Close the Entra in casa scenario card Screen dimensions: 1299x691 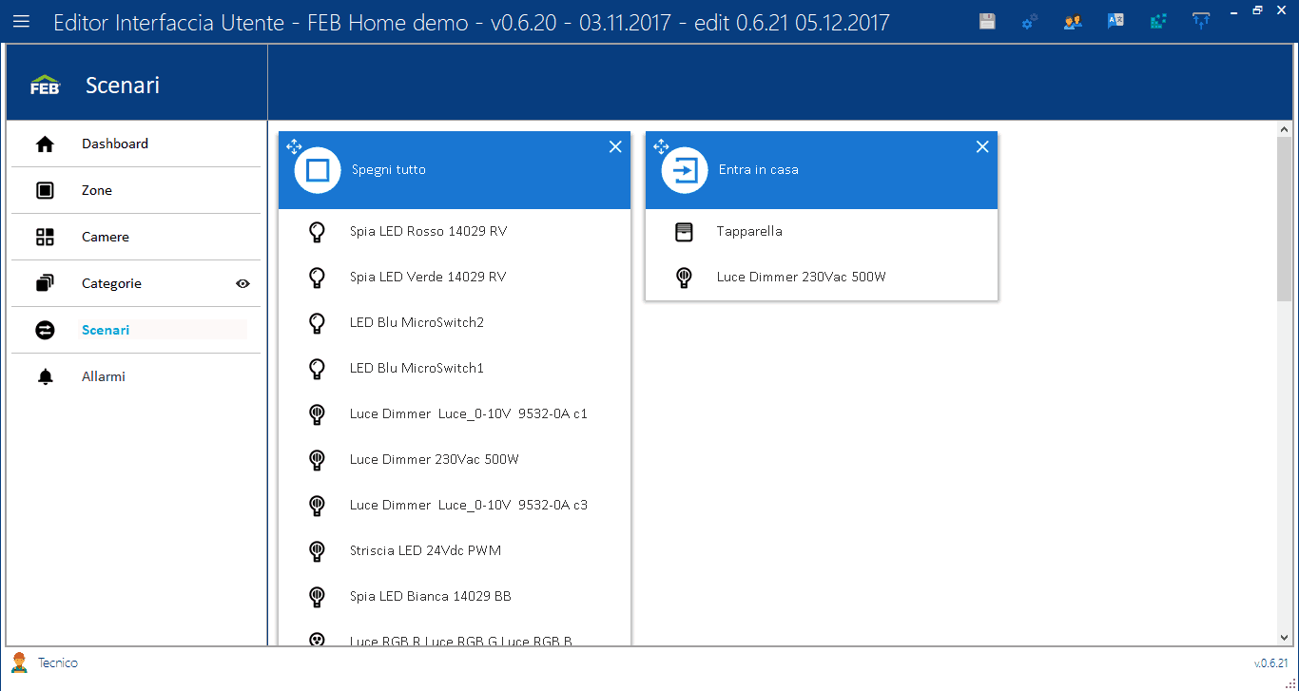(982, 146)
